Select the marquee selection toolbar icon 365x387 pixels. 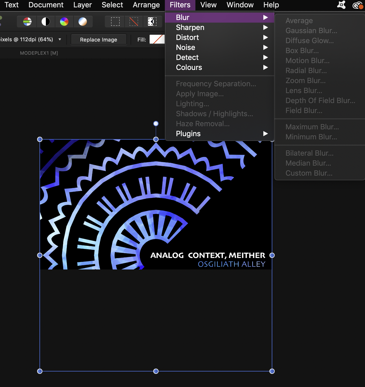tap(114, 22)
